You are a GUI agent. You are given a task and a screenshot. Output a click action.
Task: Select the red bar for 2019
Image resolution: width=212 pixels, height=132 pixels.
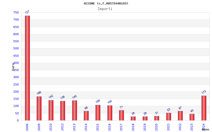point(145,118)
